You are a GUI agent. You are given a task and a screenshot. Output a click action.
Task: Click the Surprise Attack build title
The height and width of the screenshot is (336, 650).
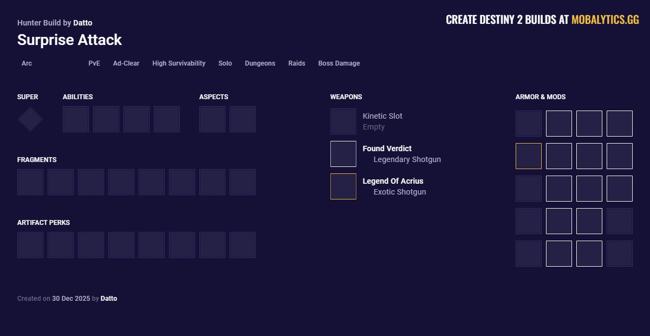point(69,40)
